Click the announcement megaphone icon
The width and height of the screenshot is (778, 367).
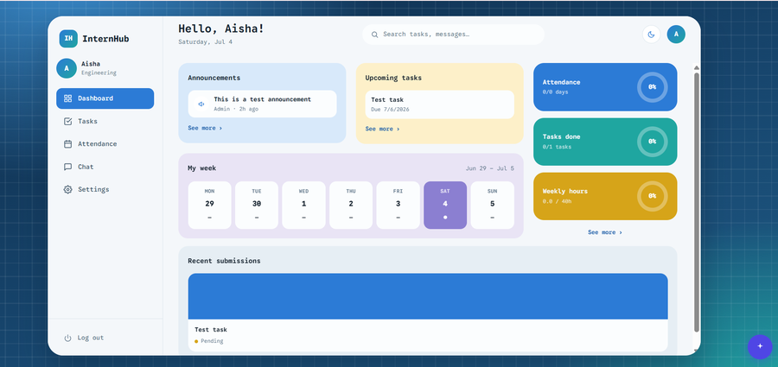[x=201, y=104]
